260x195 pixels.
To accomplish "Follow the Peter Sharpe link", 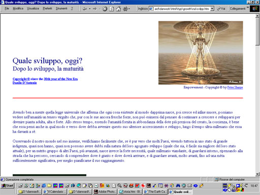I will [x=235, y=87].
